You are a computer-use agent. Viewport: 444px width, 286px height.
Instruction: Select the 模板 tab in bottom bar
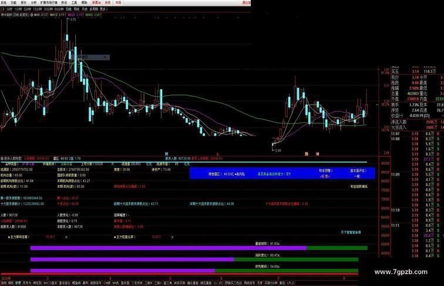(x=11, y=283)
